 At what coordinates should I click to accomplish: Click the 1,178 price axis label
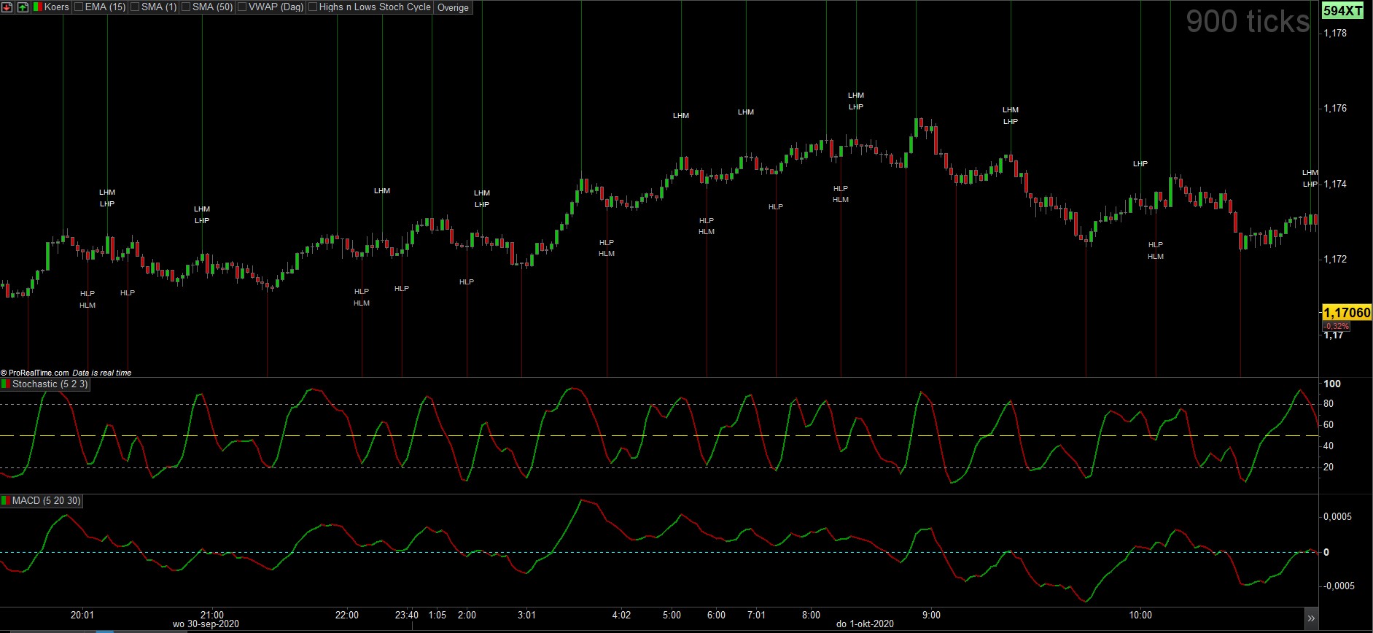[1335, 33]
